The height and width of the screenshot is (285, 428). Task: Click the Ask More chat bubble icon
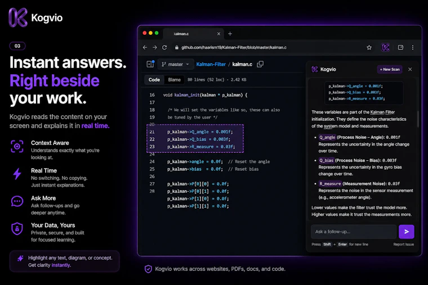(x=17, y=201)
